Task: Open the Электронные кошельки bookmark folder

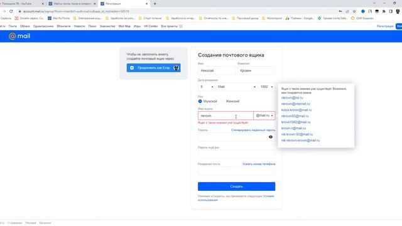Action: click(87, 18)
